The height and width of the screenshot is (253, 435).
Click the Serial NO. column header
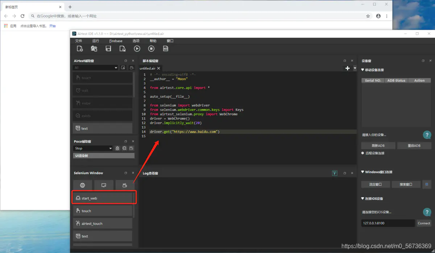(373, 80)
